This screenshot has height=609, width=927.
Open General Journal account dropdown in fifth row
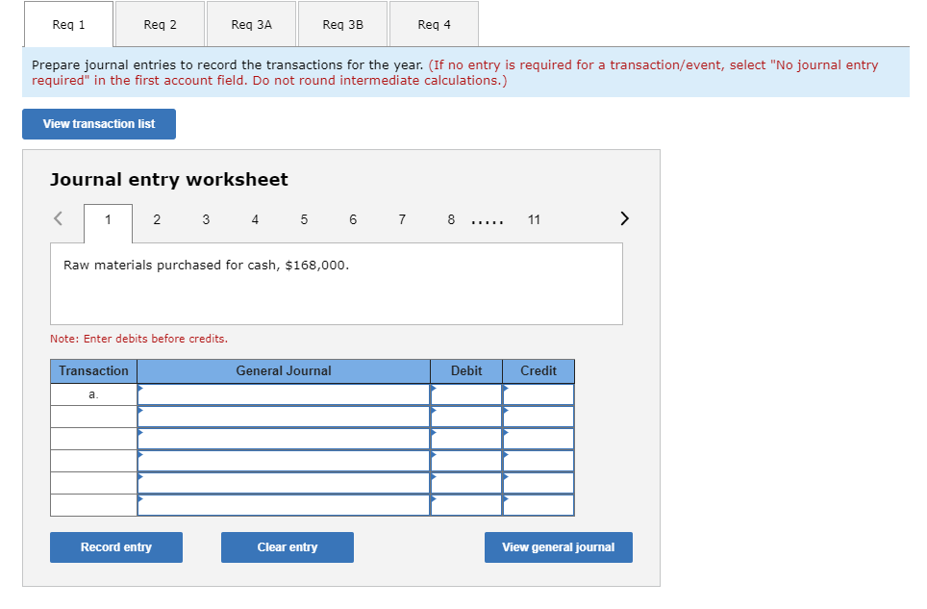pos(284,483)
